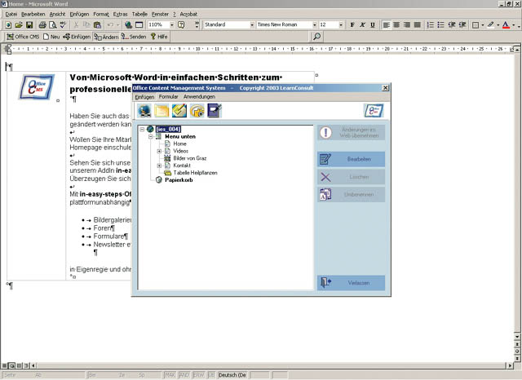Click the Bearbeiten button in CMS dialog
Image resolution: width=522 pixels, height=380 pixels.
[352, 159]
